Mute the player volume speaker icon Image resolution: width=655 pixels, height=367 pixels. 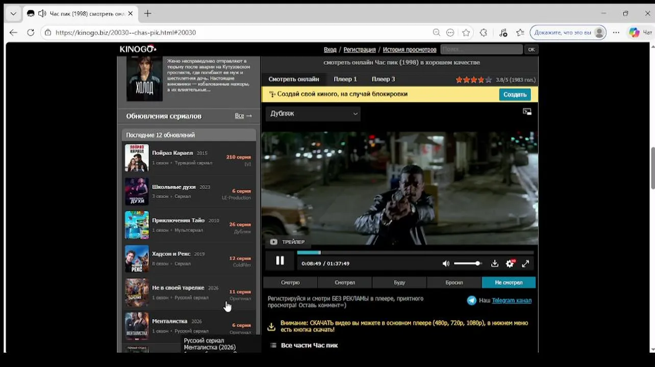coord(446,264)
